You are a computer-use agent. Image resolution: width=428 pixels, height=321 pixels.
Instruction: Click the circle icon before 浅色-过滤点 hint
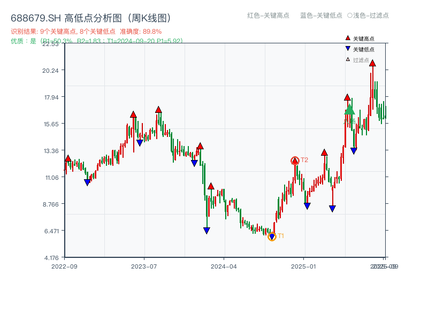(x=348, y=16)
